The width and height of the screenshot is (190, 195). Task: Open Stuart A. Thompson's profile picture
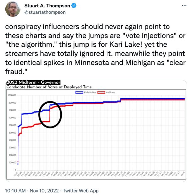[13, 9]
